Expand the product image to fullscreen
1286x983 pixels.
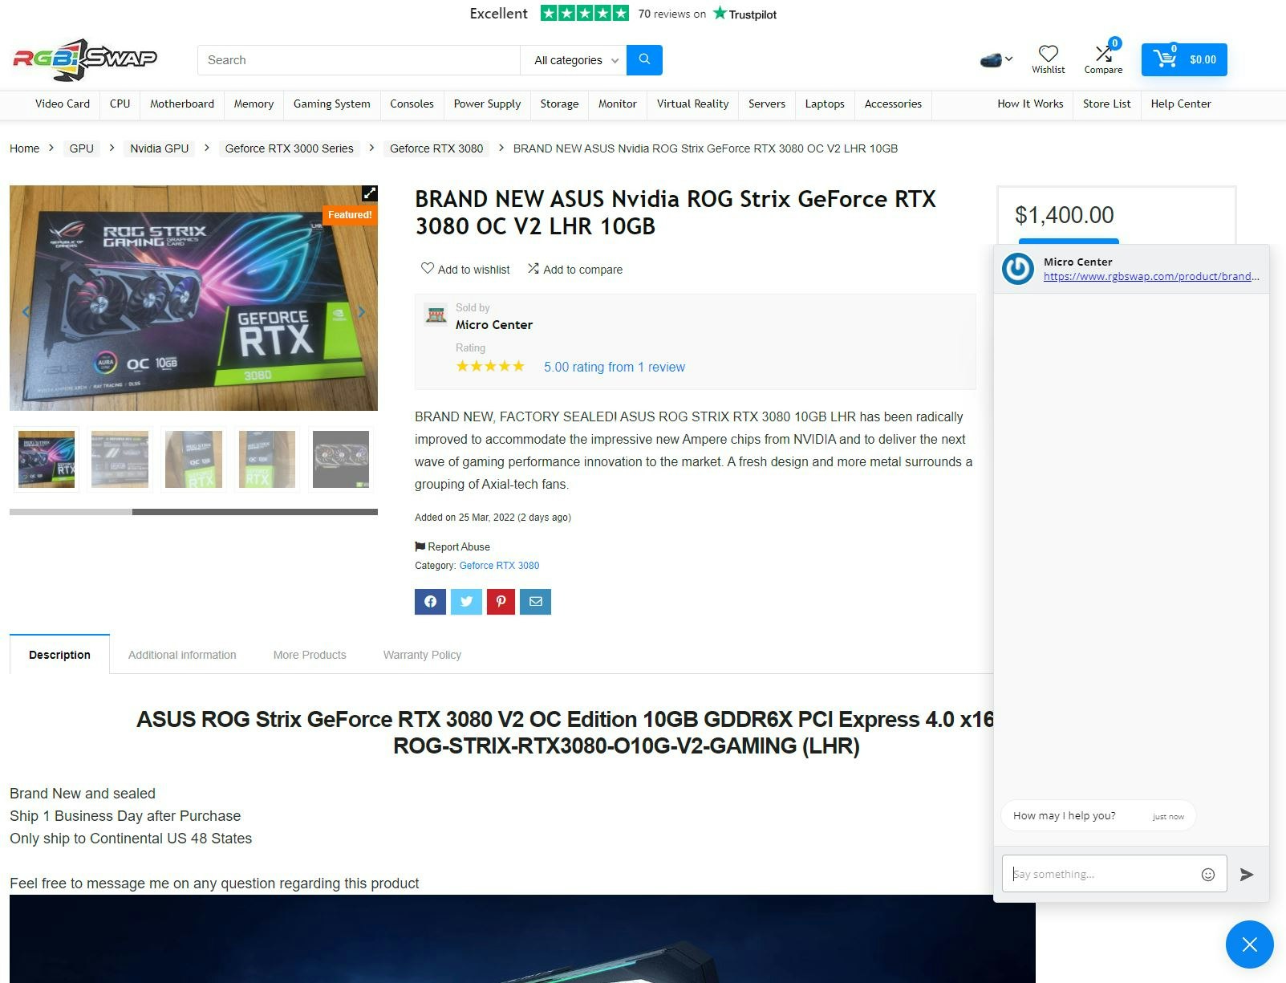tap(369, 193)
